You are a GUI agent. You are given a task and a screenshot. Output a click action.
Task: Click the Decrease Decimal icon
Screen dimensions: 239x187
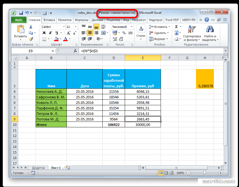click(121, 39)
